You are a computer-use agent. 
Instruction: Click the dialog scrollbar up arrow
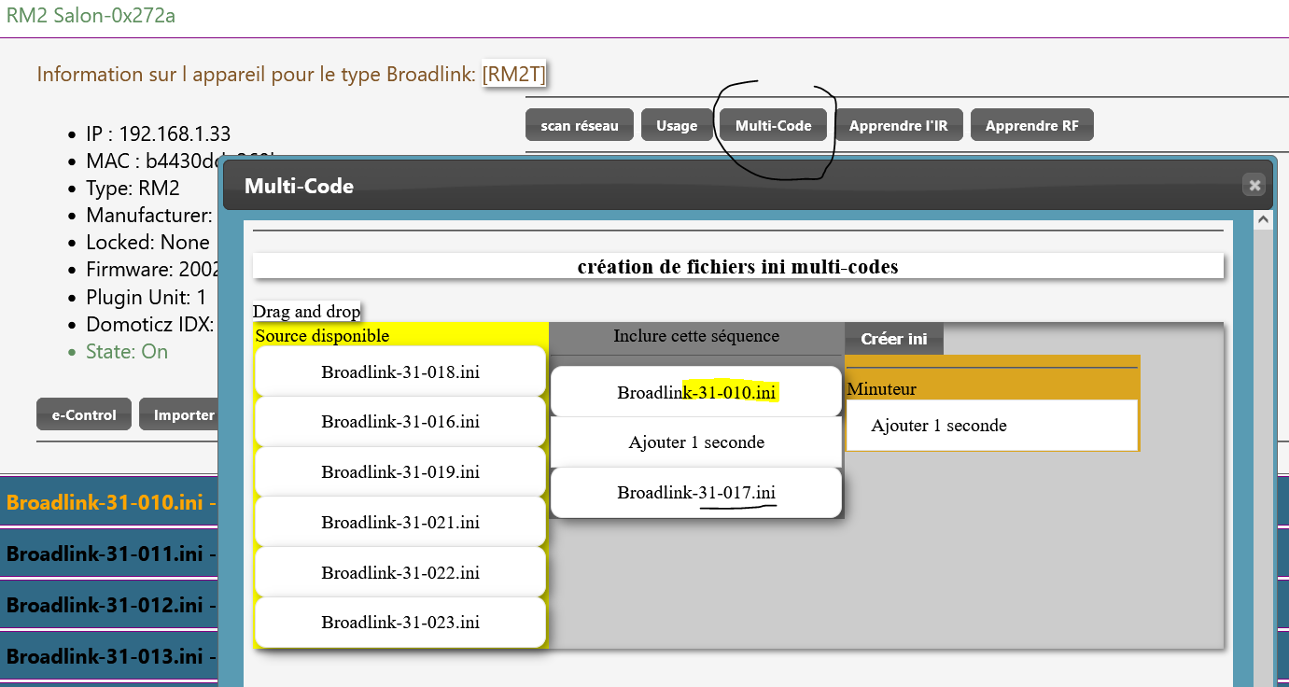tap(1264, 220)
